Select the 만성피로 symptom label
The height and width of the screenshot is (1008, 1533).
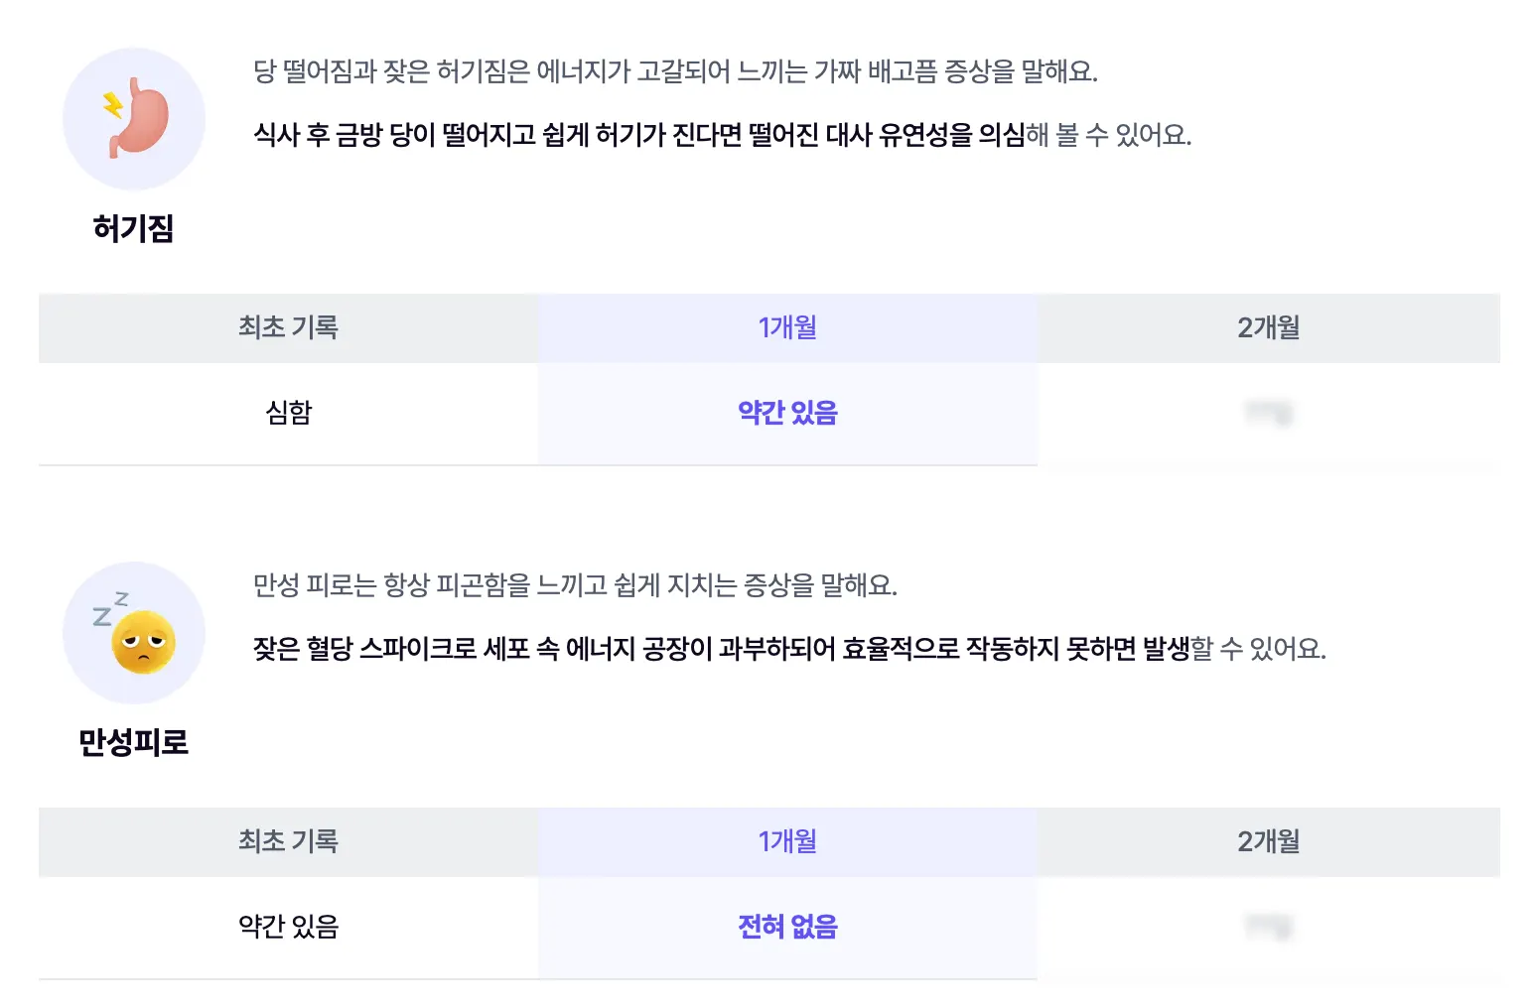[x=133, y=742]
